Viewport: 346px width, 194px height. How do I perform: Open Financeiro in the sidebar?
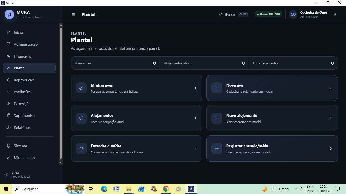(29, 56)
